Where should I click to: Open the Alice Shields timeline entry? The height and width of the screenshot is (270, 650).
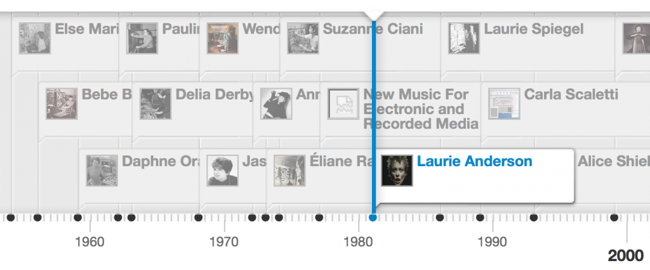(x=613, y=162)
